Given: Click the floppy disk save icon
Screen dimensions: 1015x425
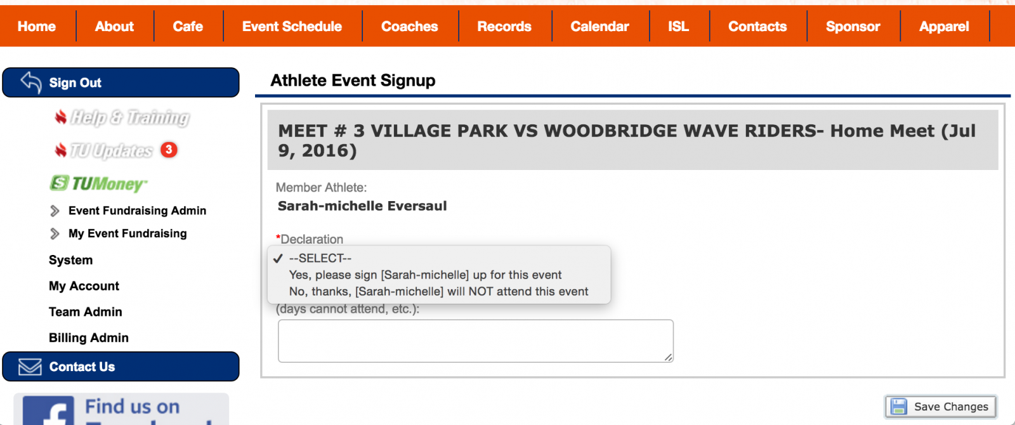Looking at the screenshot, I should (899, 407).
